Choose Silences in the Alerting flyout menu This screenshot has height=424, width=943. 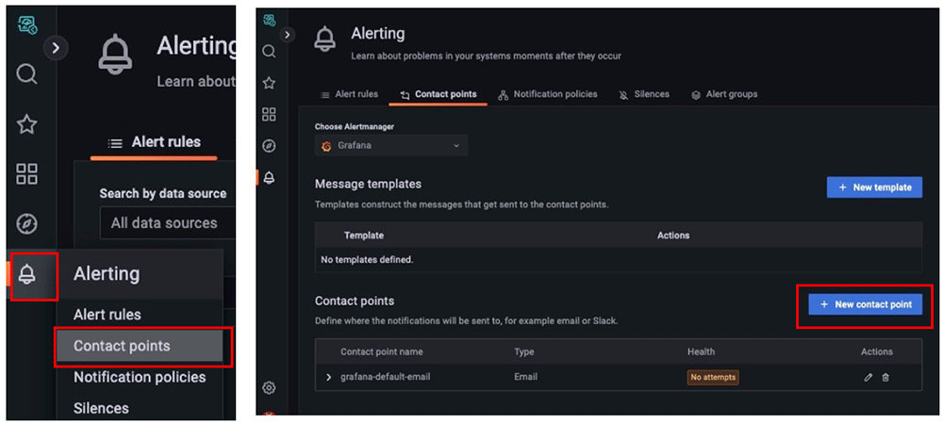pos(101,408)
